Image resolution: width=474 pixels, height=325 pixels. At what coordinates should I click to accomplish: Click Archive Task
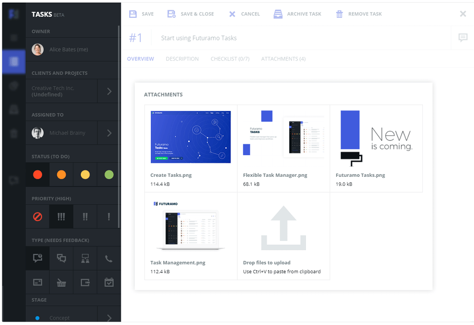tap(297, 14)
